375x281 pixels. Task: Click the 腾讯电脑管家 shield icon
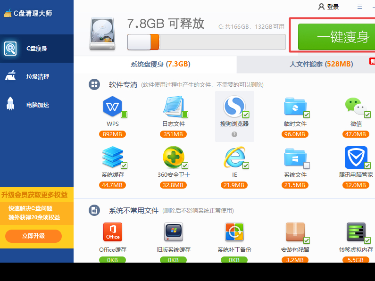coord(356,157)
